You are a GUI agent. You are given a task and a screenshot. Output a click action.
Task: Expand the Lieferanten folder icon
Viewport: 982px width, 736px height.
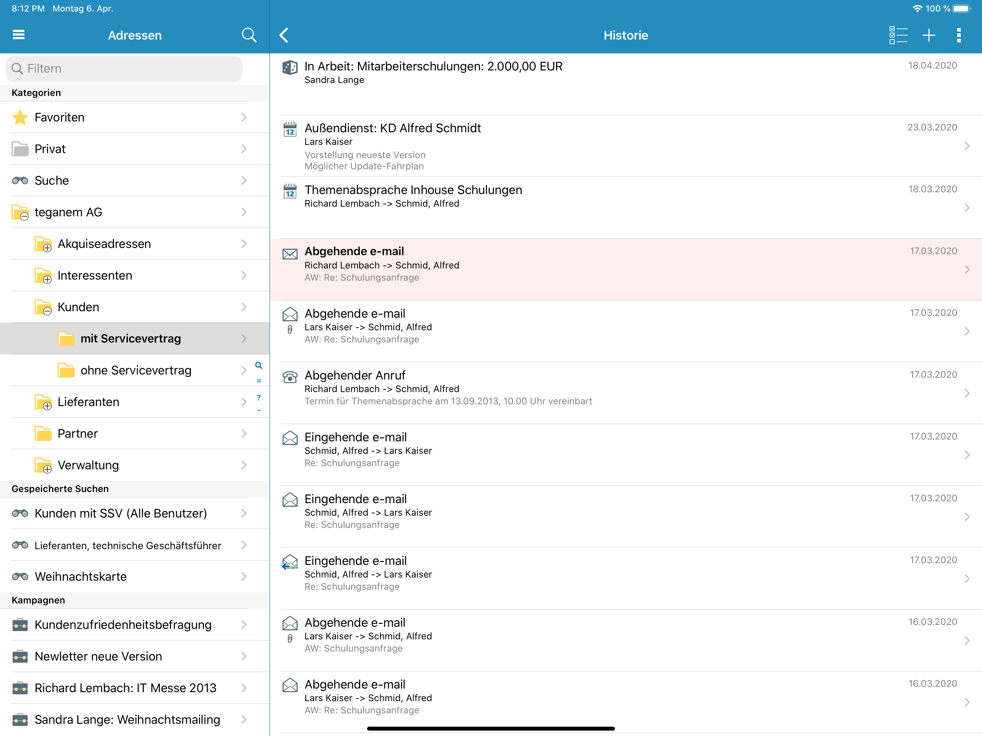pyautogui.click(x=43, y=402)
